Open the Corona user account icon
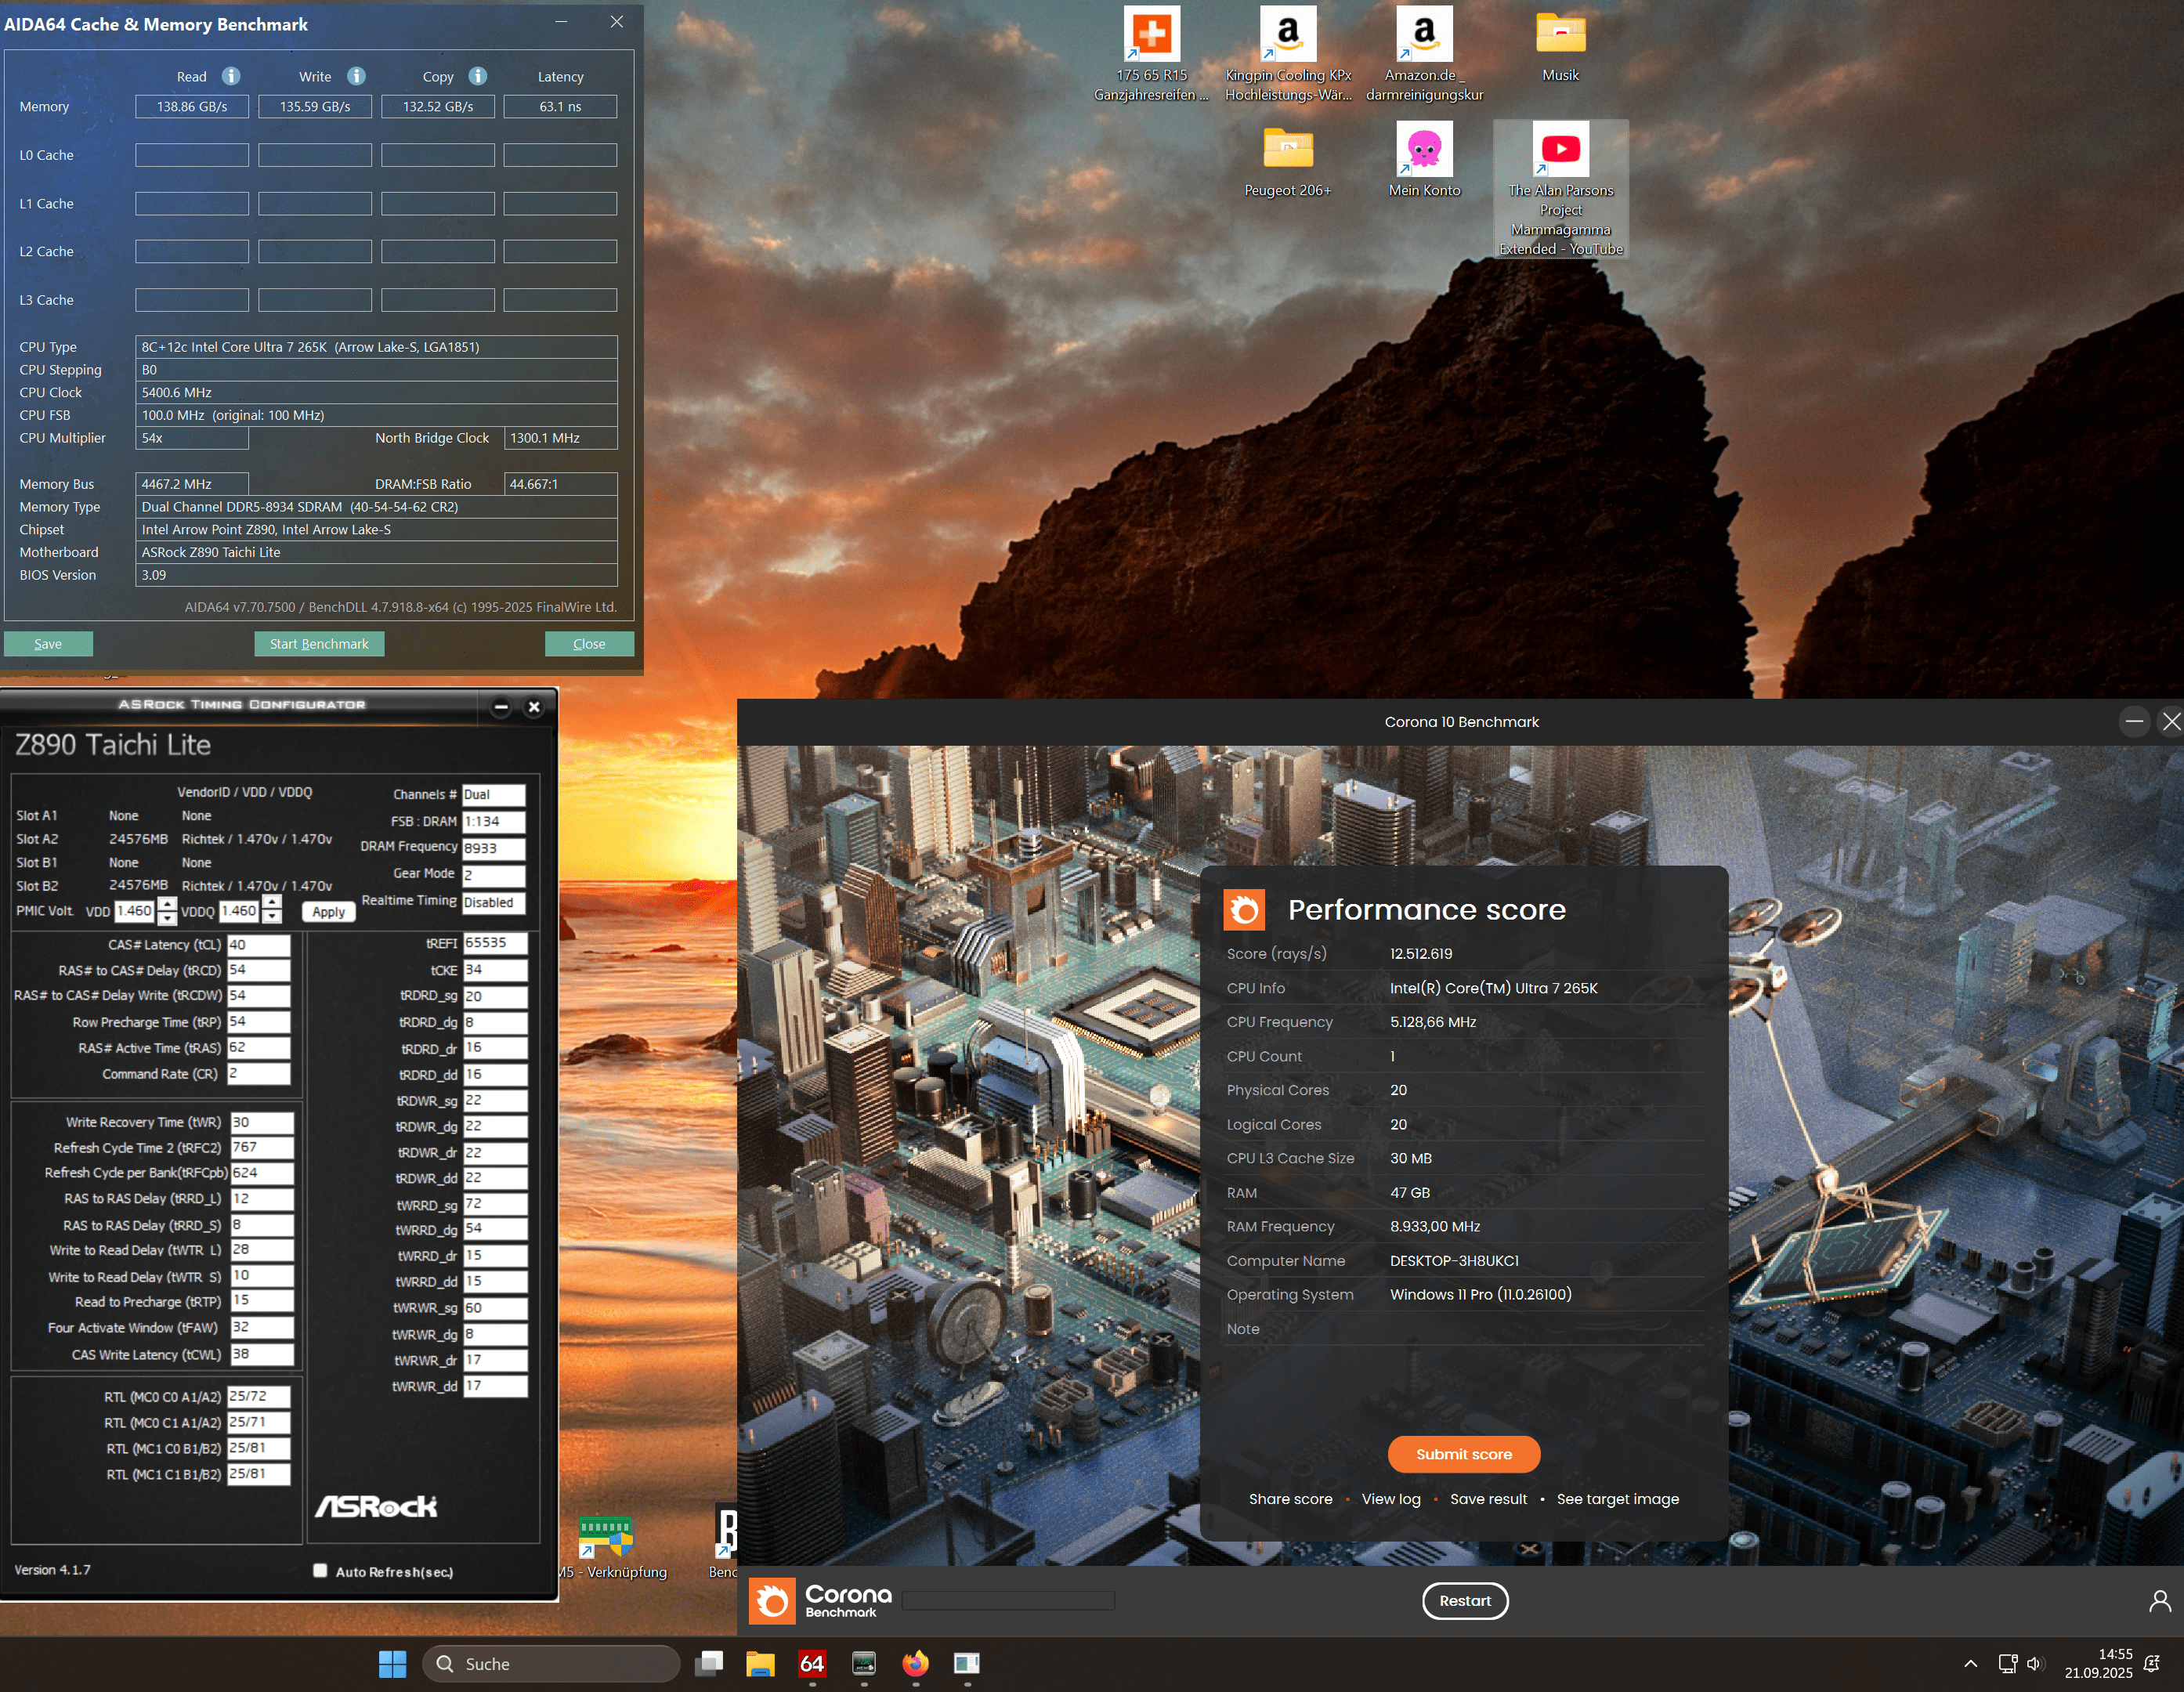The width and height of the screenshot is (2184, 1692). tap(2159, 1601)
